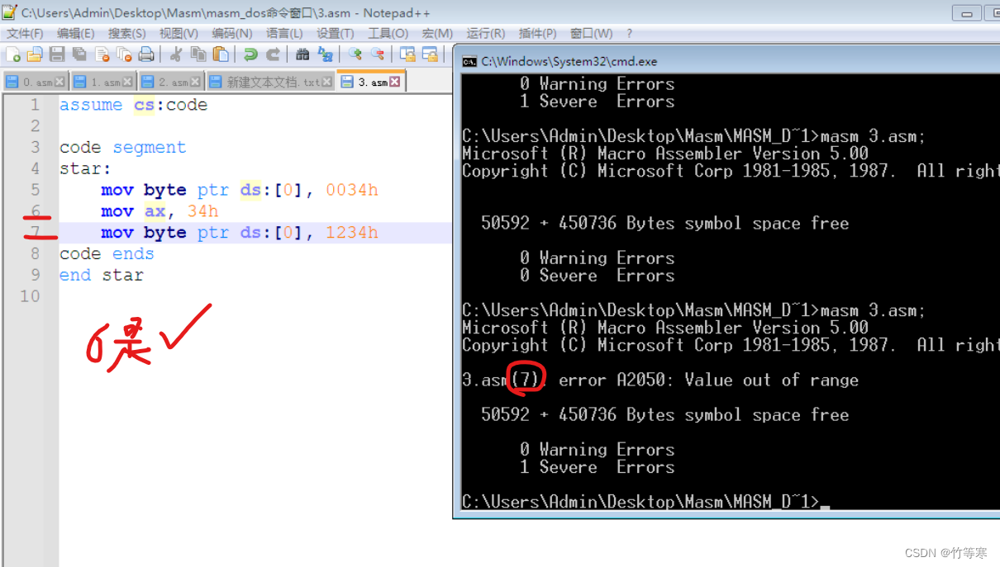Open the 运行(R) menu
Image resolution: width=1000 pixels, height=567 pixels.
point(485,33)
